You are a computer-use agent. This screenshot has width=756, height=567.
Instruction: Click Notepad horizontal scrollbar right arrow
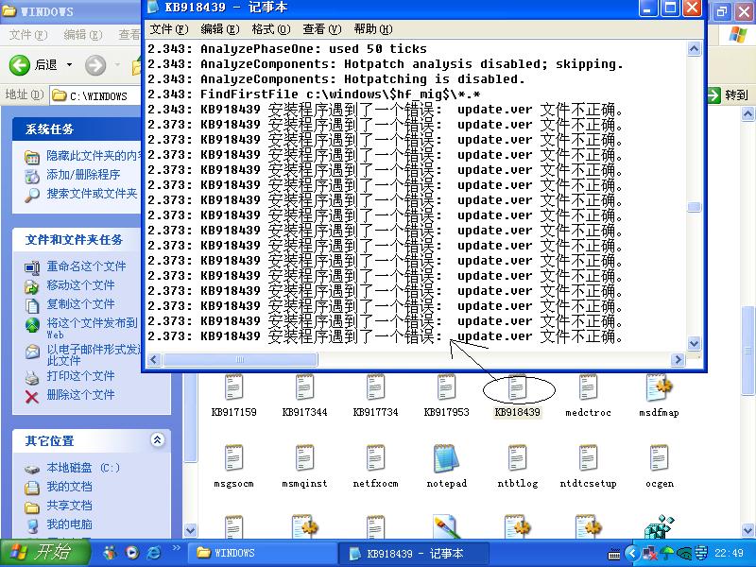[x=678, y=360]
